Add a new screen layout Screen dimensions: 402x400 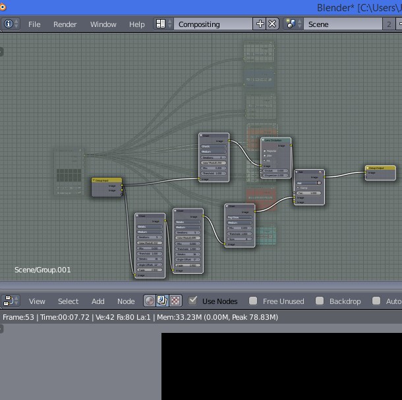click(x=260, y=24)
